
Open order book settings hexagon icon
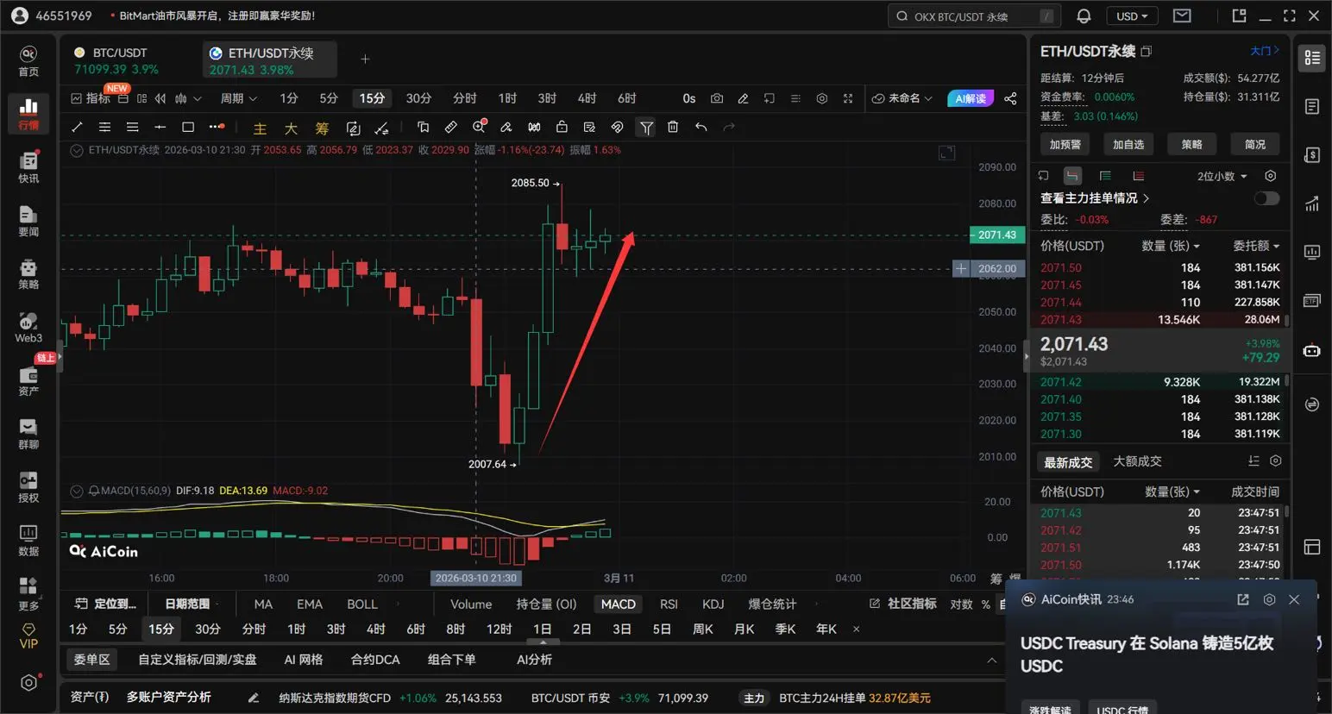tap(1270, 176)
